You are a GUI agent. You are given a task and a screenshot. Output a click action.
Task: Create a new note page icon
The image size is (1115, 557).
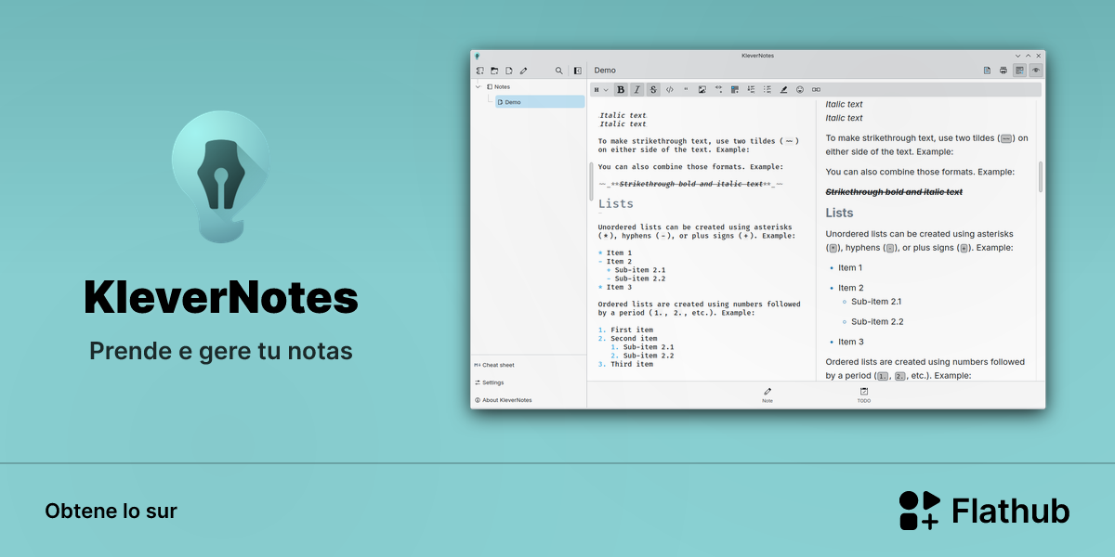(x=509, y=71)
